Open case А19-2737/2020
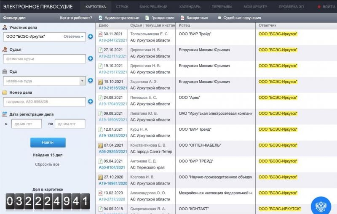Viewport: 337px width, 214px height. coord(112,199)
